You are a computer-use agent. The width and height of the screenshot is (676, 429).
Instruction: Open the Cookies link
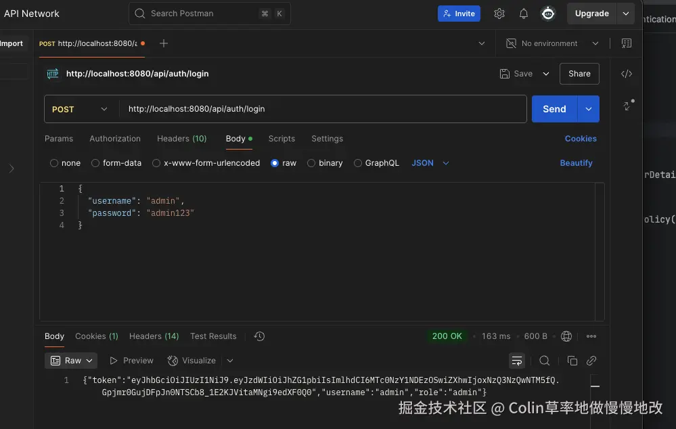(x=581, y=139)
